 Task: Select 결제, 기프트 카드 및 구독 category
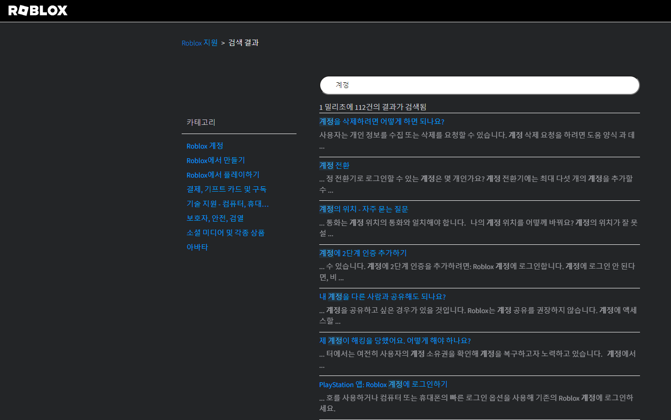click(x=226, y=189)
